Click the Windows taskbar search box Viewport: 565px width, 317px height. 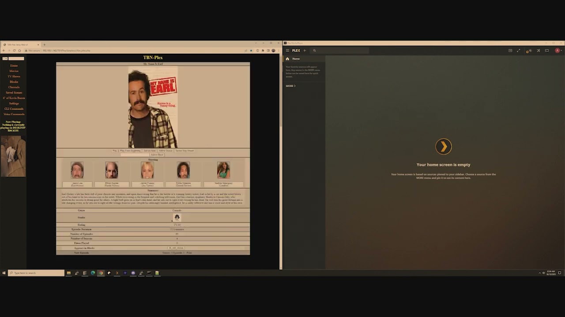[36, 273]
